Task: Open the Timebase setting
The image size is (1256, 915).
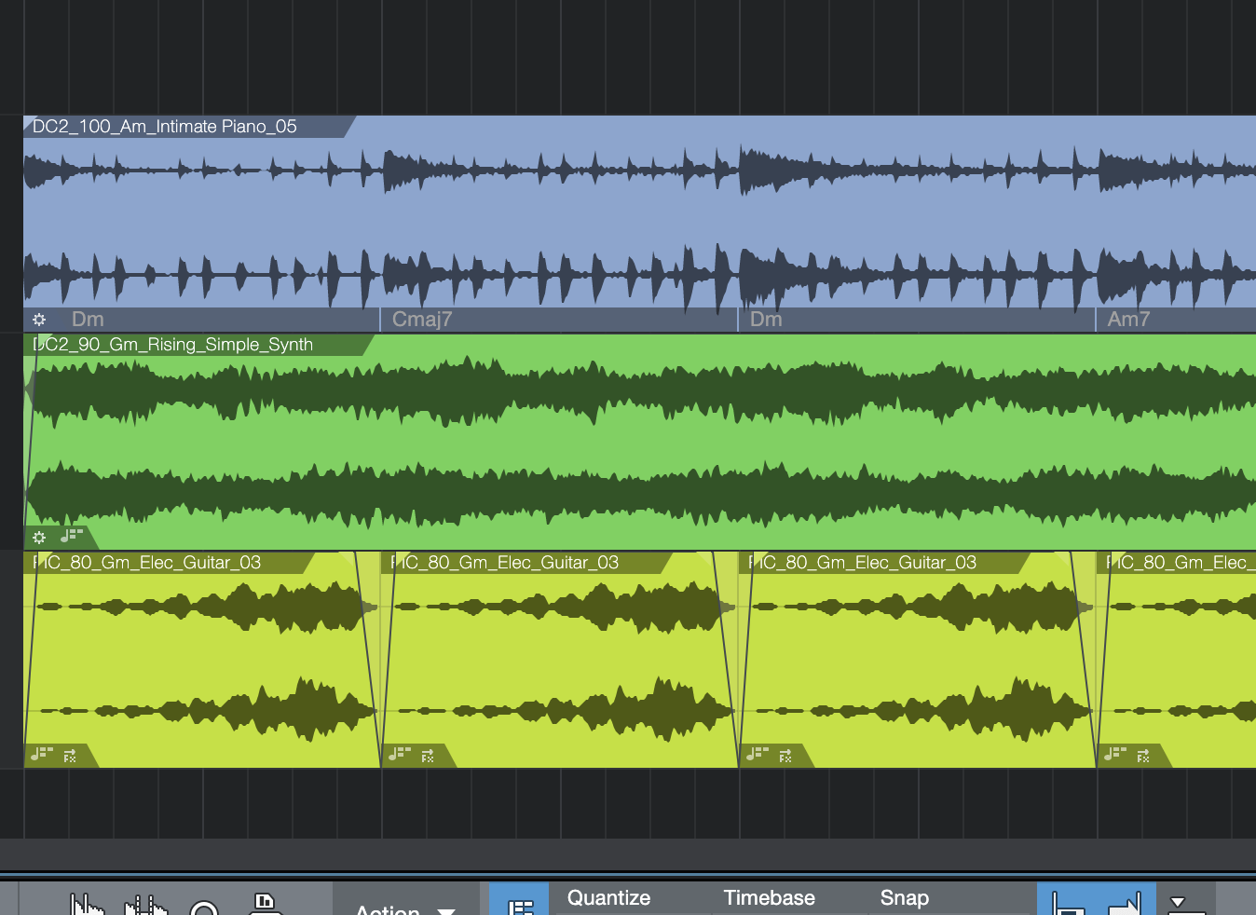Action: tap(769, 898)
